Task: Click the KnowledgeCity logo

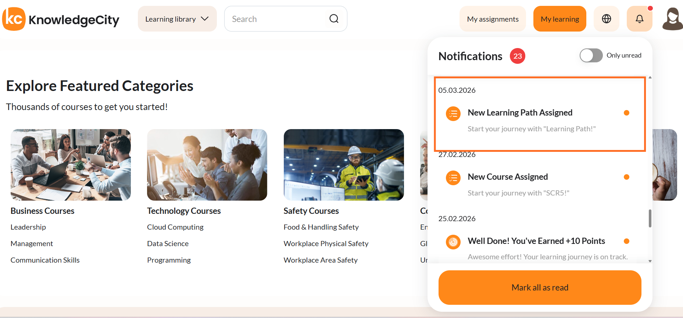Action: click(x=61, y=19)
